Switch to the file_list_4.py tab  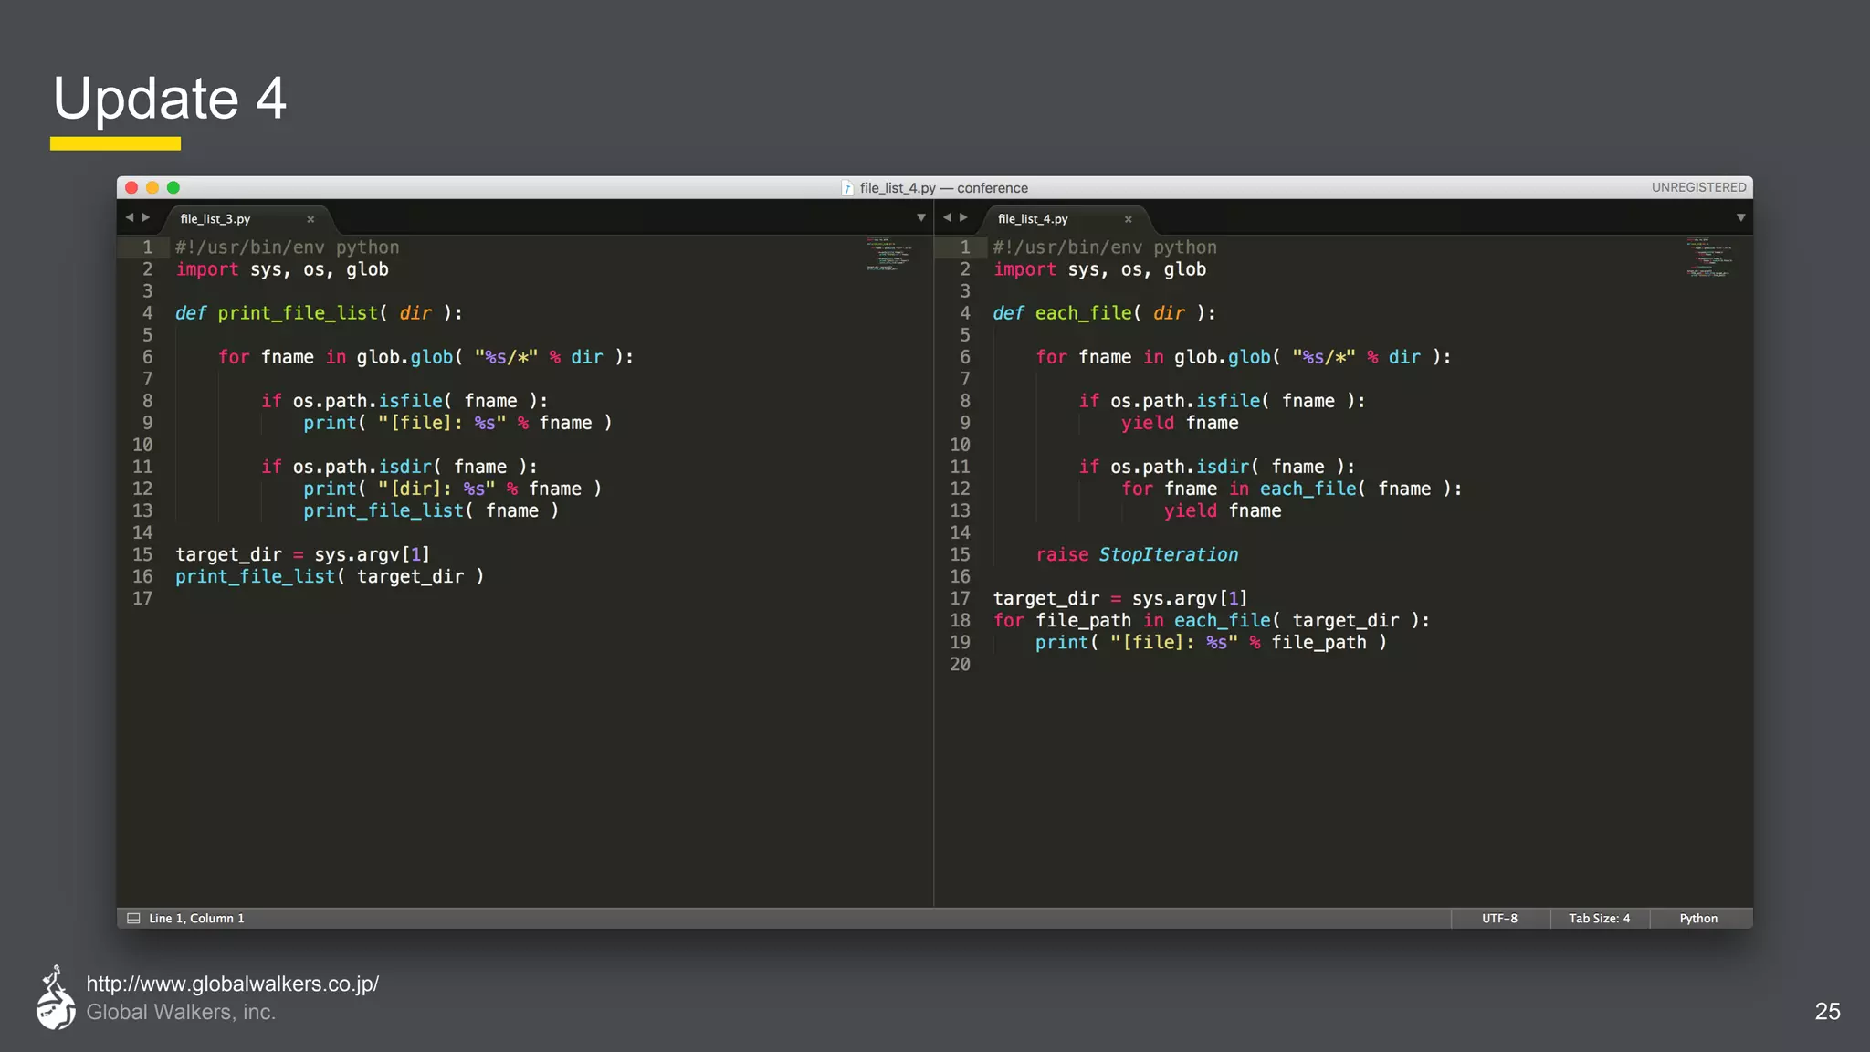pos(1033,219)
